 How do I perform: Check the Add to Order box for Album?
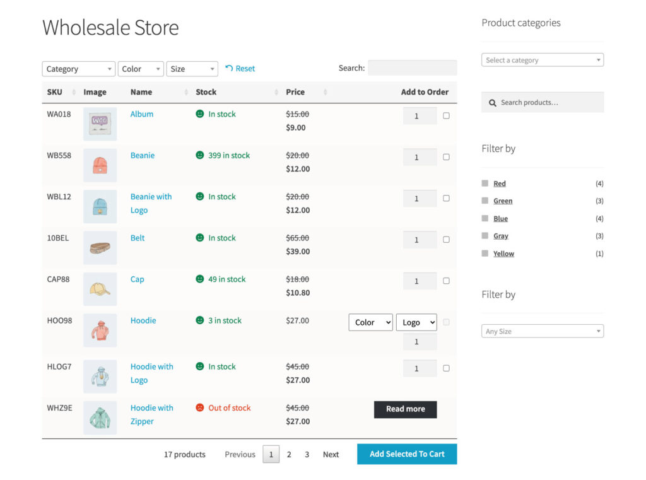tap(446, 115)
